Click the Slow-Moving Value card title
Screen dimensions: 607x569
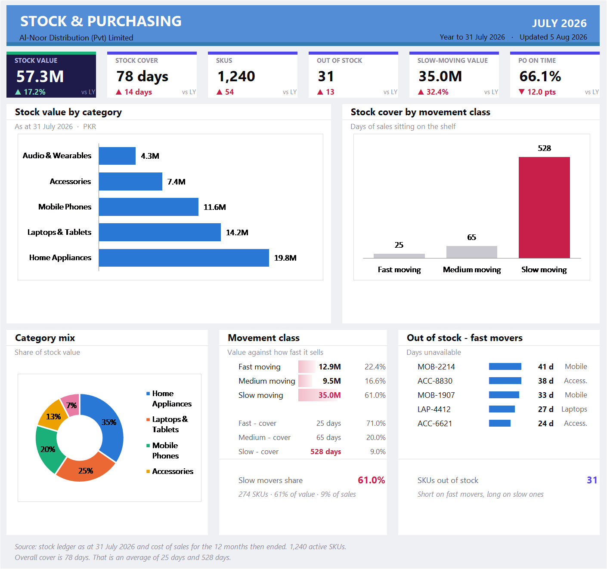point(453,61)
